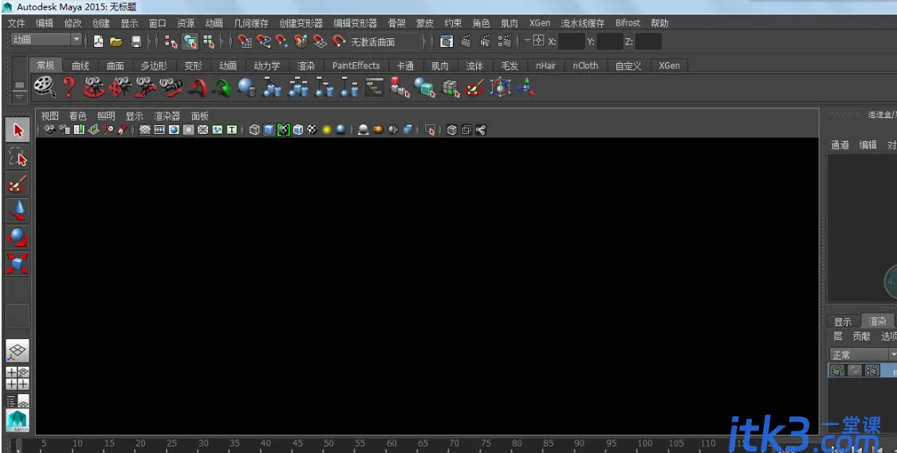Viewport: 897px width, 453px height.
Task: Switch to four view layout
Action: coord(18,378)
